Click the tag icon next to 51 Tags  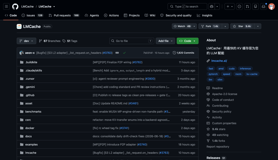64,41
